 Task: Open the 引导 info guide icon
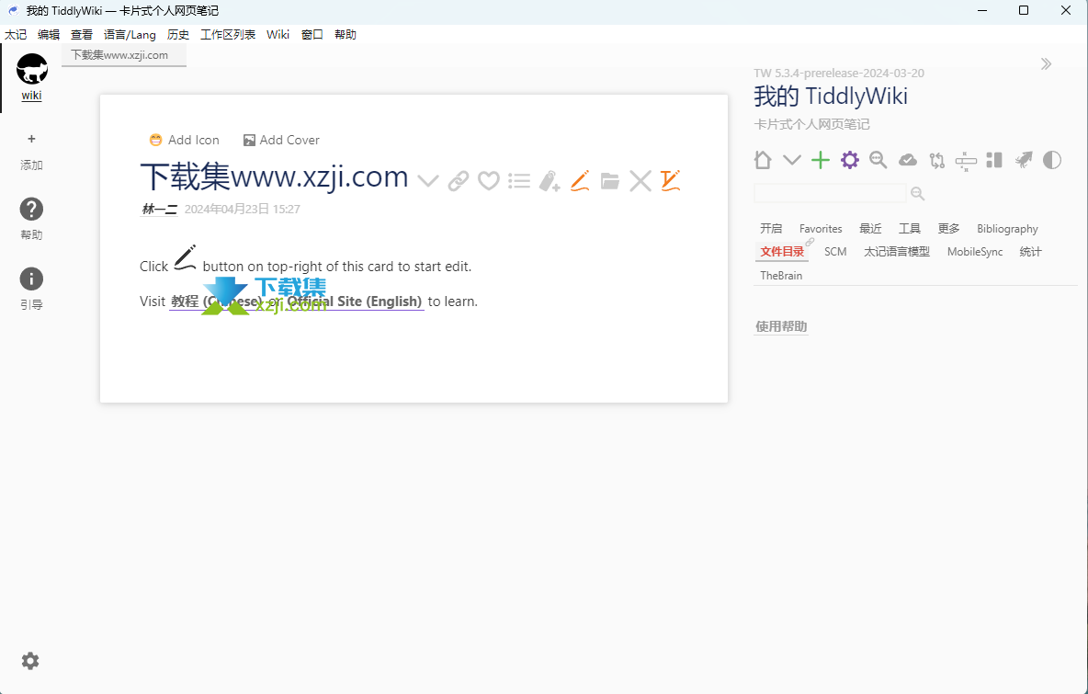[x=31, y=279]
